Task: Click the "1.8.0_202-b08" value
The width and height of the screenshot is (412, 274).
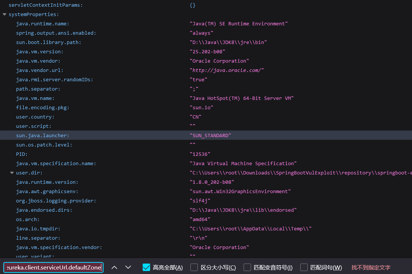Action: click(x=212, y=182)
